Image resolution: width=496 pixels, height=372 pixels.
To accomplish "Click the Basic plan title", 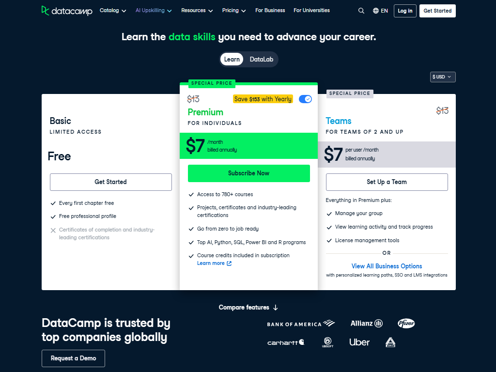I will point(60,121).
